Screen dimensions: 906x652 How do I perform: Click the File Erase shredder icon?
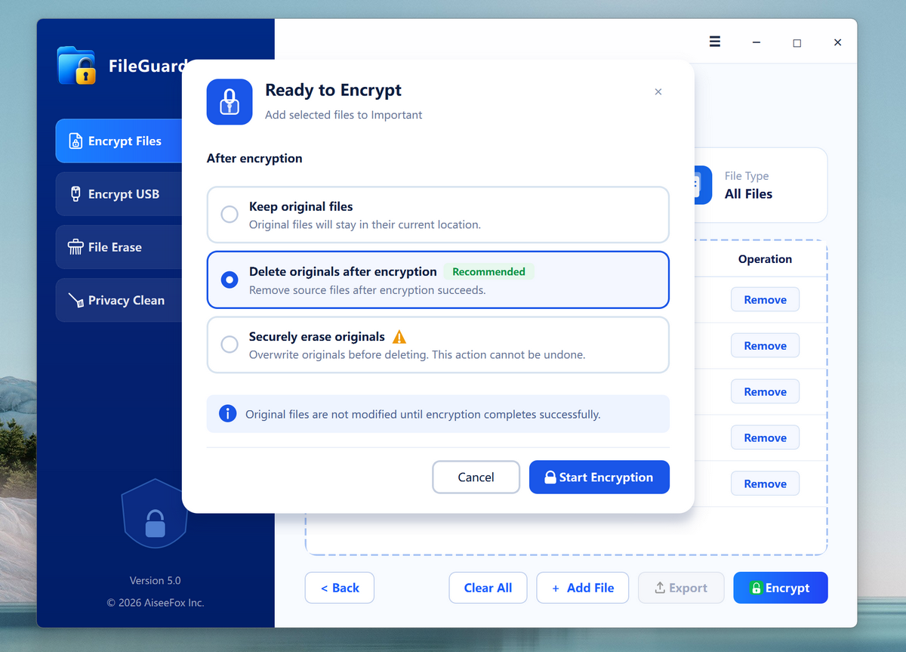click(75, 247)
